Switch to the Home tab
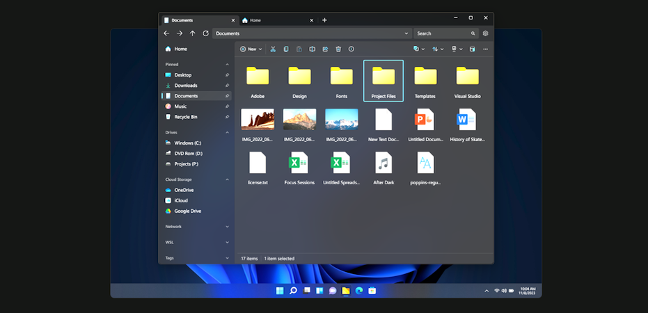The width and height of the screenshot is (648, 313). point(278,20)
